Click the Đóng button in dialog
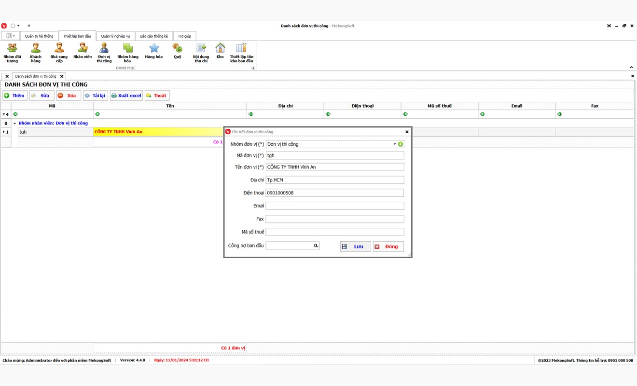637x386 pixels. [388, 247]
